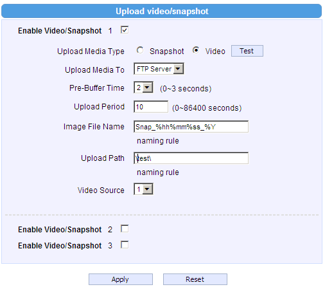Viewport: 325px width, 287px height.
Task: Select the Video radio button
Action: click(x=196, y=50)
